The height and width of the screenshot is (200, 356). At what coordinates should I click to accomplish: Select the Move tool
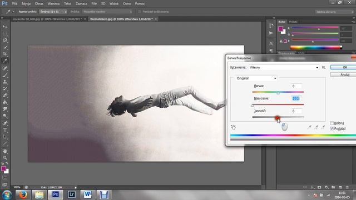5,27
